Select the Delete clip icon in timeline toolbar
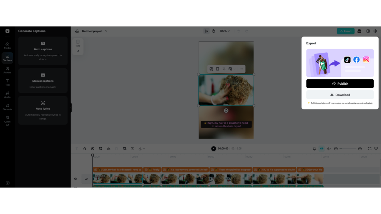This screenshot has width=381, height=214. coord(85,149)
